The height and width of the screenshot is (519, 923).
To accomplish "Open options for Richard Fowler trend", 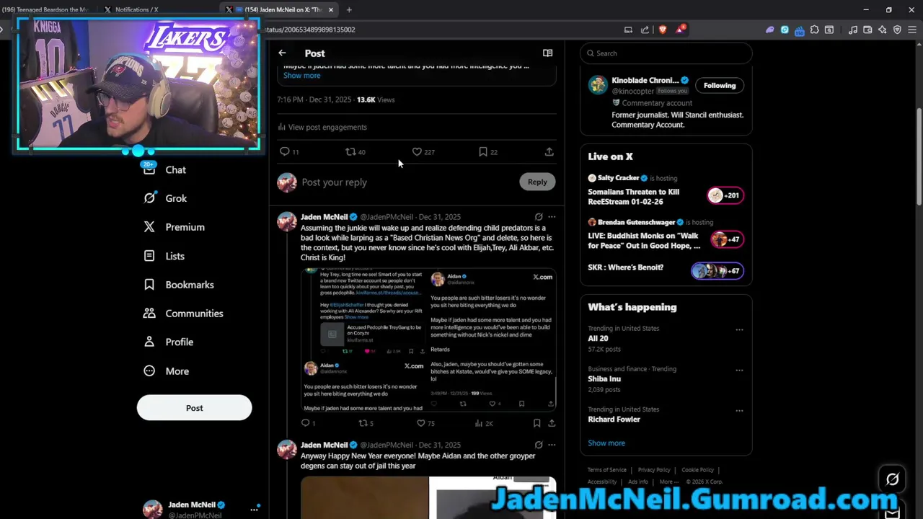I will click(x=739, y=410).
